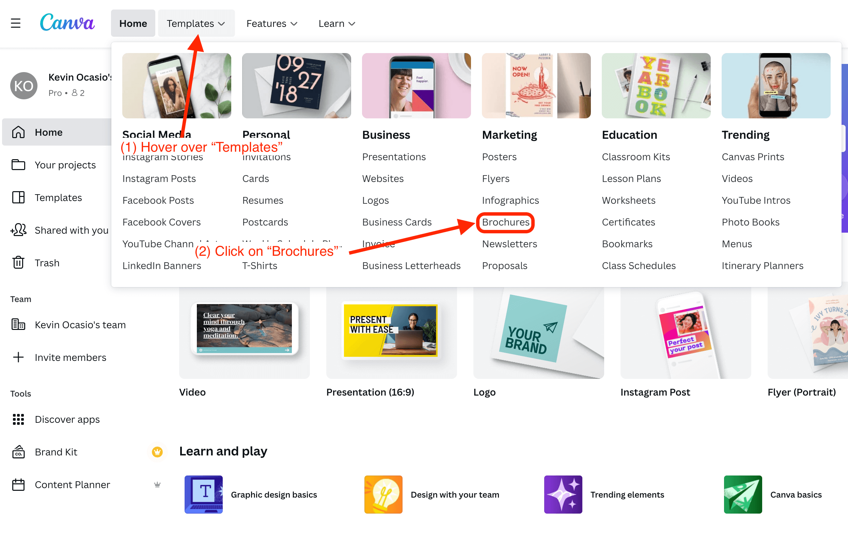This screenshot has width=848, height=534.
Task: Open the Trash bin in sidebar
Action: (47, 263)
